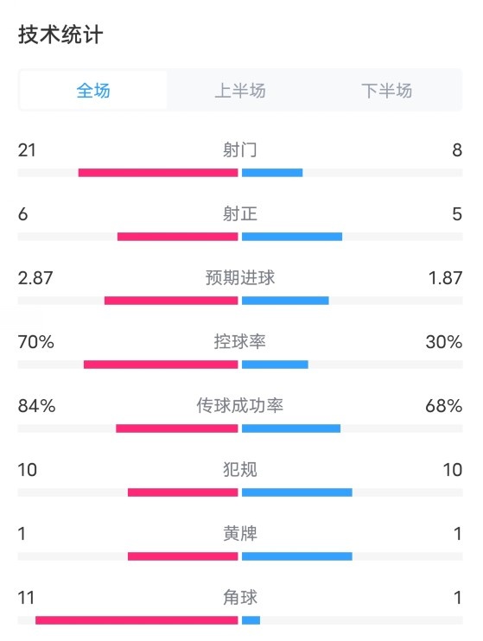
Task: Switch to the 上半场 tab
Action: 240,91
